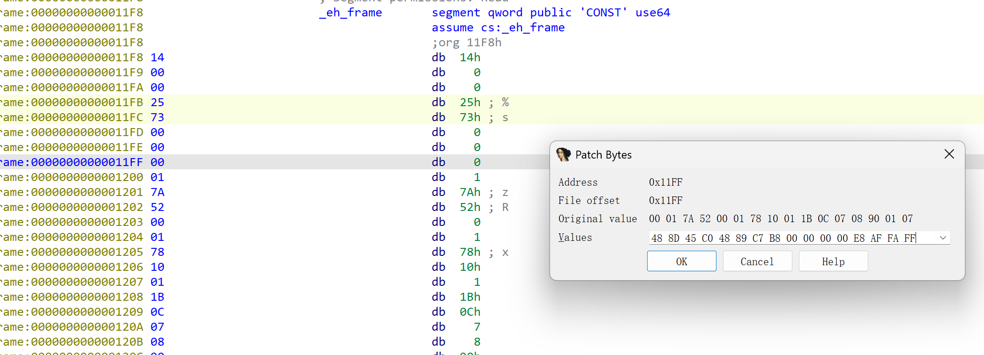Click the 'assume cs:_eh_frame' directive
The height and width of the screenshot is (355, 984).
[498, 28]
